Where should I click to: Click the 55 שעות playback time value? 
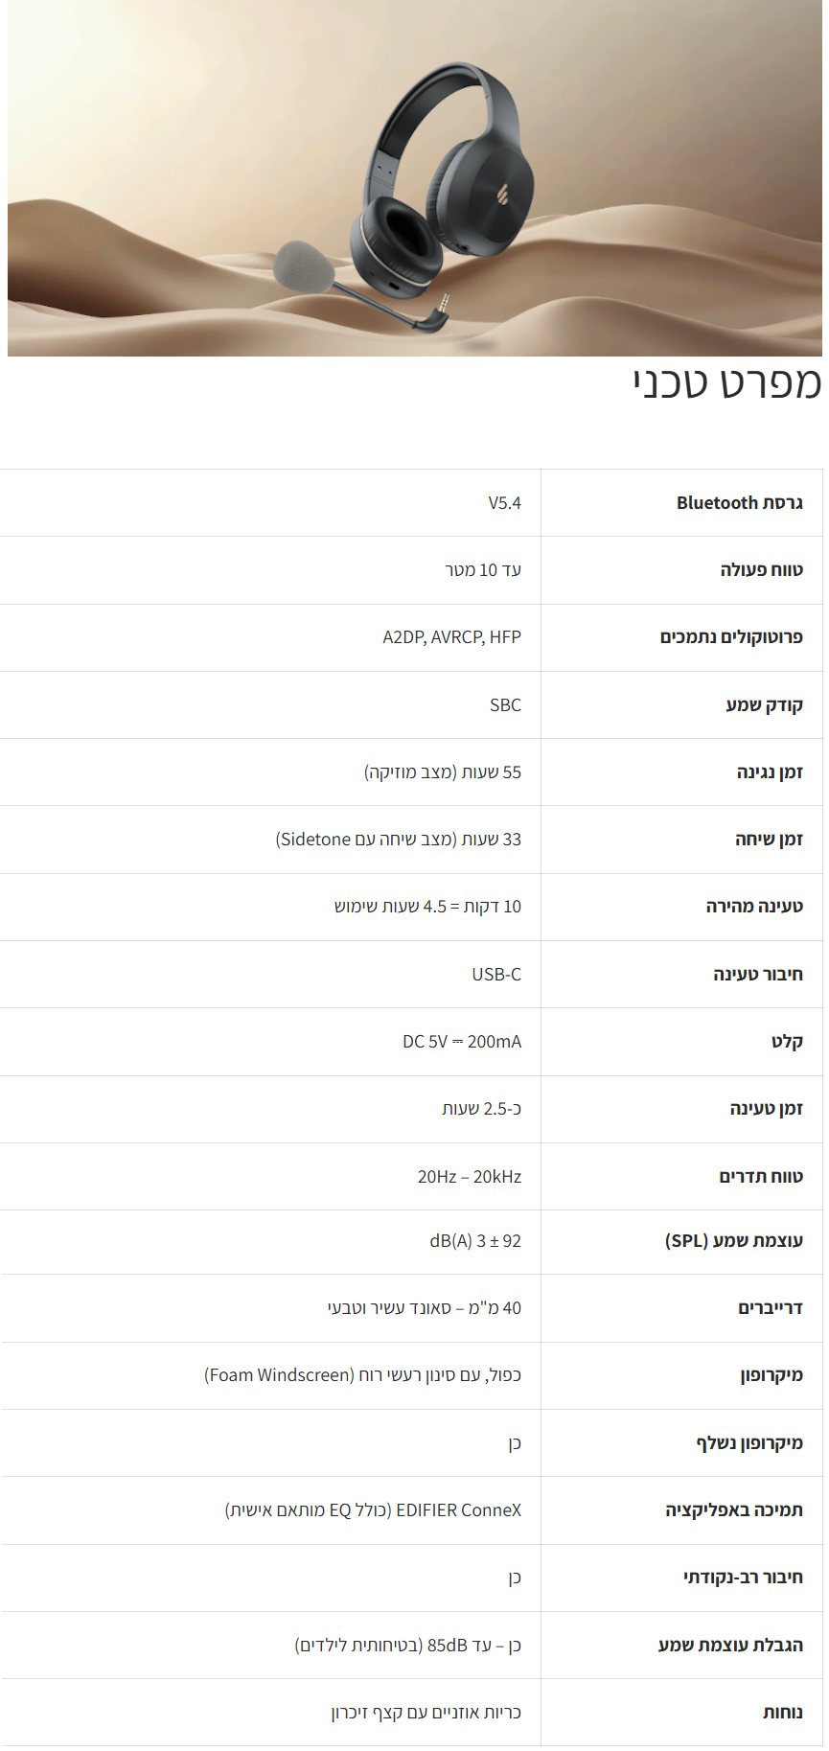click(443, 772)
